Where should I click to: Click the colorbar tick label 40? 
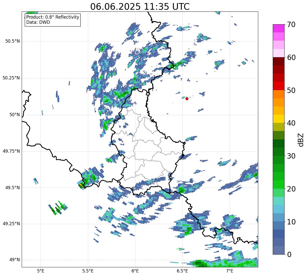click(291, 123)
